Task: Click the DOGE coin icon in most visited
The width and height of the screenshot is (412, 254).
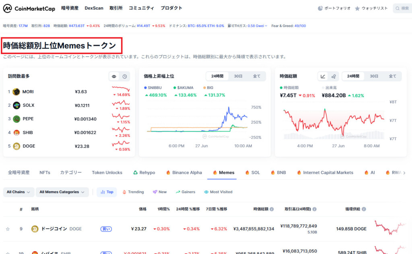Action: click(16, 146)
